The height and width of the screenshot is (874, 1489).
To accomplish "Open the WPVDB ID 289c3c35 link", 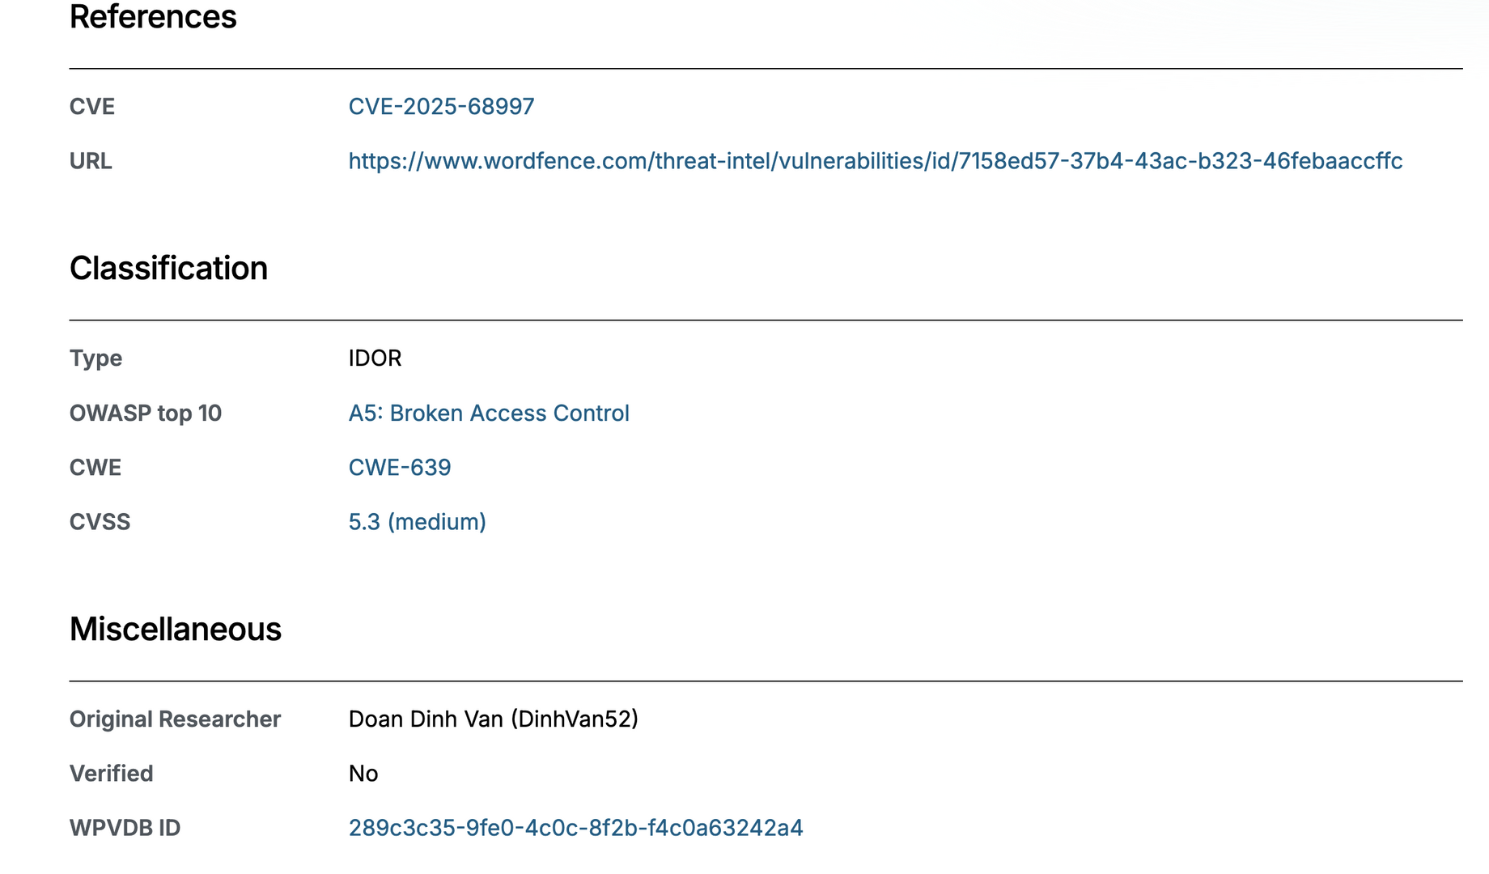I will [575, 828].
